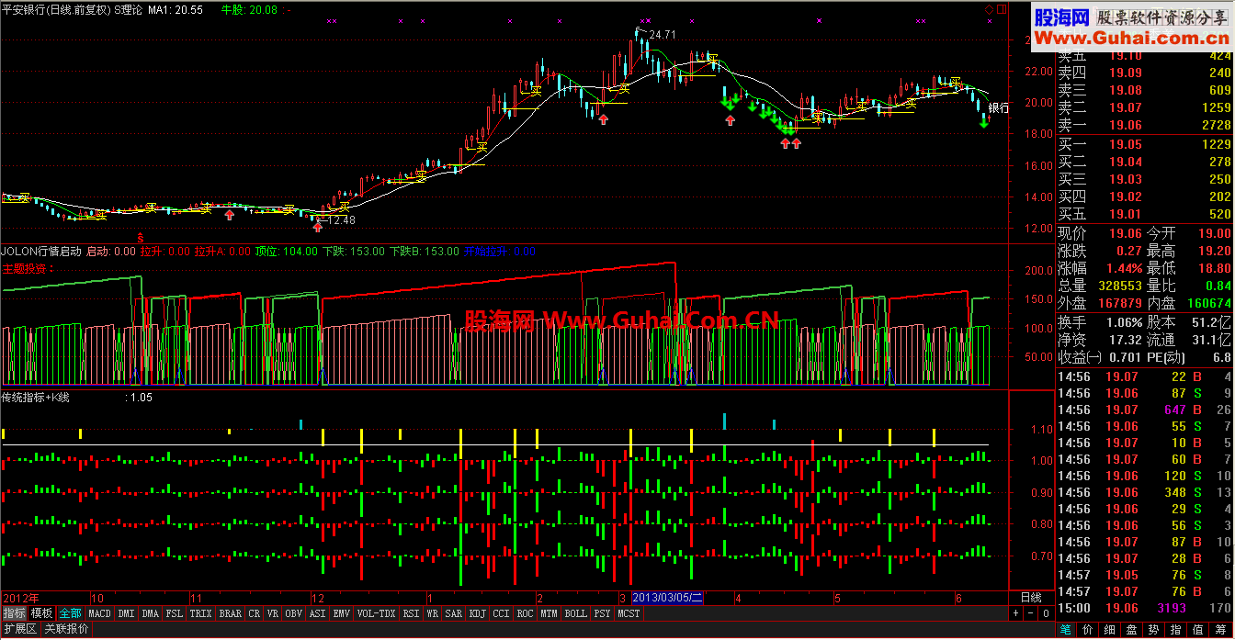The image size is (1235, 640).
Task: Click the diamond icon above the price chart
Action: [989, 9]
